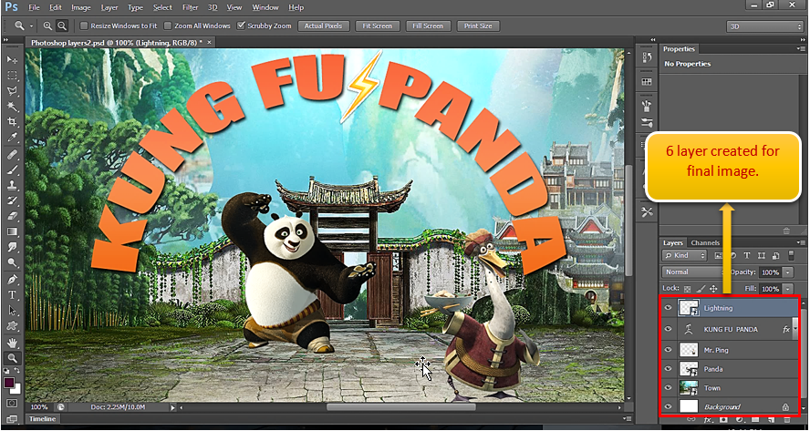Select the History Brush tool
Image resolution: width=810 pixels, height=431 pixels.
(13, 200)
